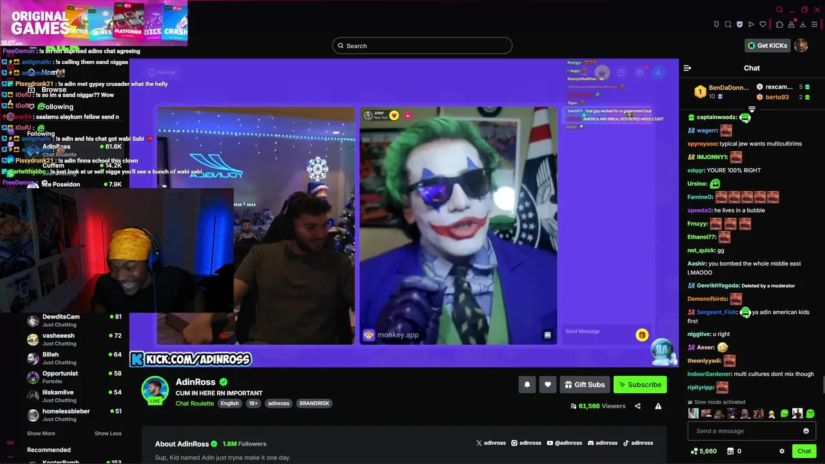Click berto93 gifter leaderboard entry
The width and height of the screenshot is (825, 464).
click(x=782, y=97)
